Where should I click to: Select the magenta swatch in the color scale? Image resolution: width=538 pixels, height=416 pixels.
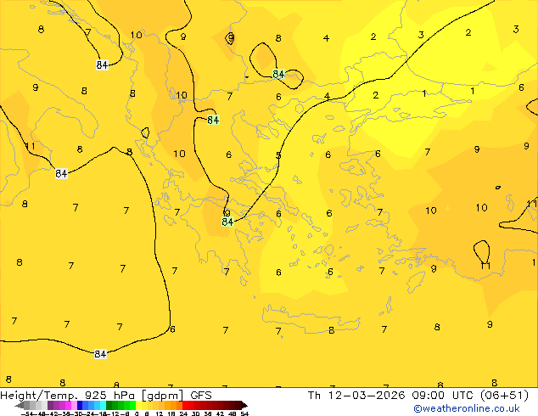click(x=68, y=405)
